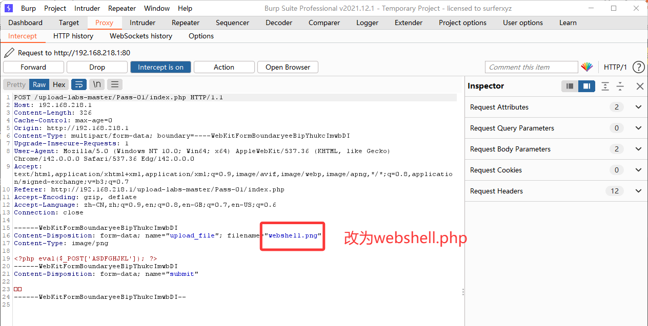Open the editor hamburger menu icon
648x326 pixels.
[114, 84]
